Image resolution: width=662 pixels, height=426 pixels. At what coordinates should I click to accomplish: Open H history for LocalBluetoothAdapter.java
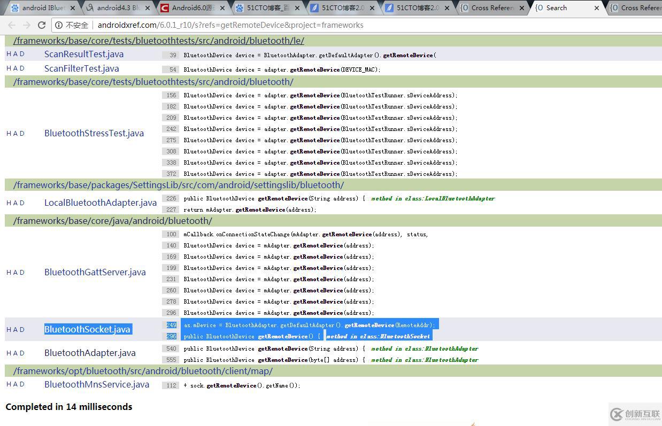pyautogui.click(x=9, y=203)
